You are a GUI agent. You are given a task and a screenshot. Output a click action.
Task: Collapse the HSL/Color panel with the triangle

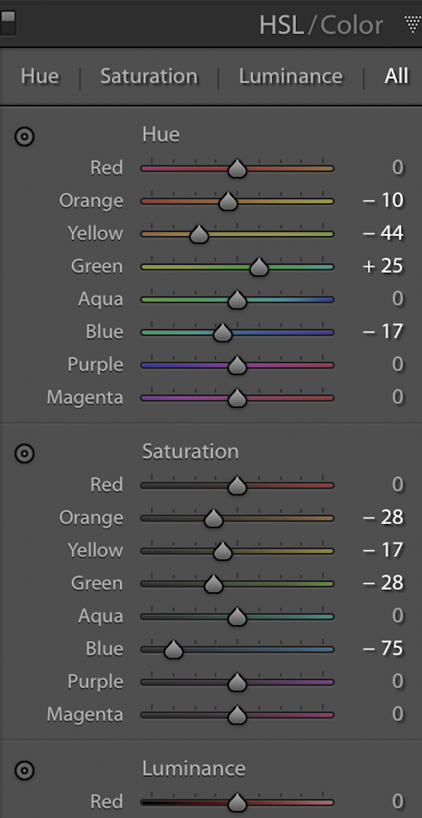coord(412,25)
